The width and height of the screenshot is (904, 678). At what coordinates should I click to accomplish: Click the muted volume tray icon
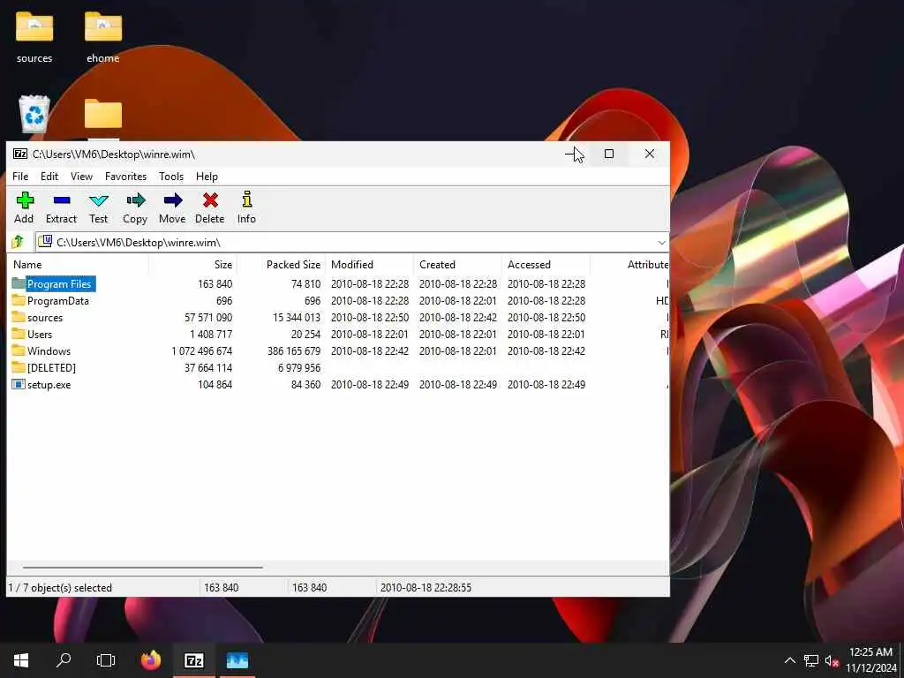[x=832, y=660]
